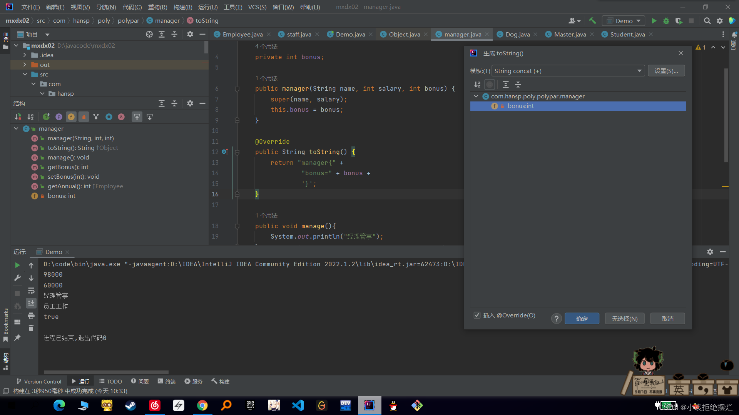
Task: Toggle Show Non-Public members lock icon
Action: (x=84, y=117)
